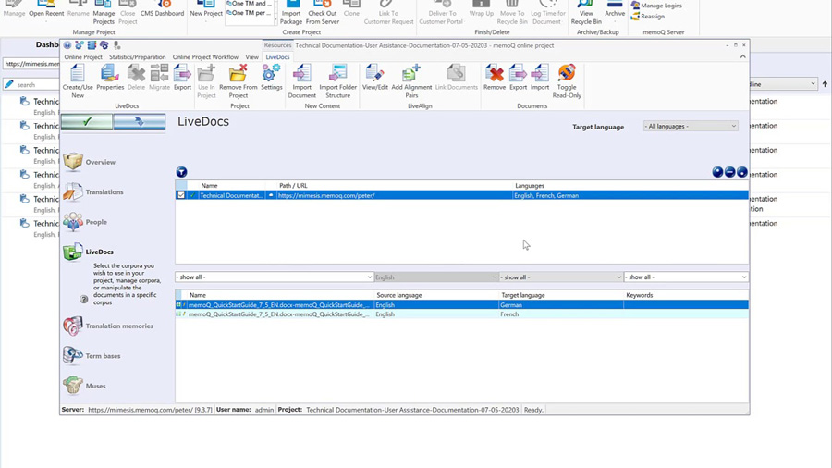The image size is (832, 468).
Task: Open the target language show all filter dropdown
Action: click(x=560, y=277)
